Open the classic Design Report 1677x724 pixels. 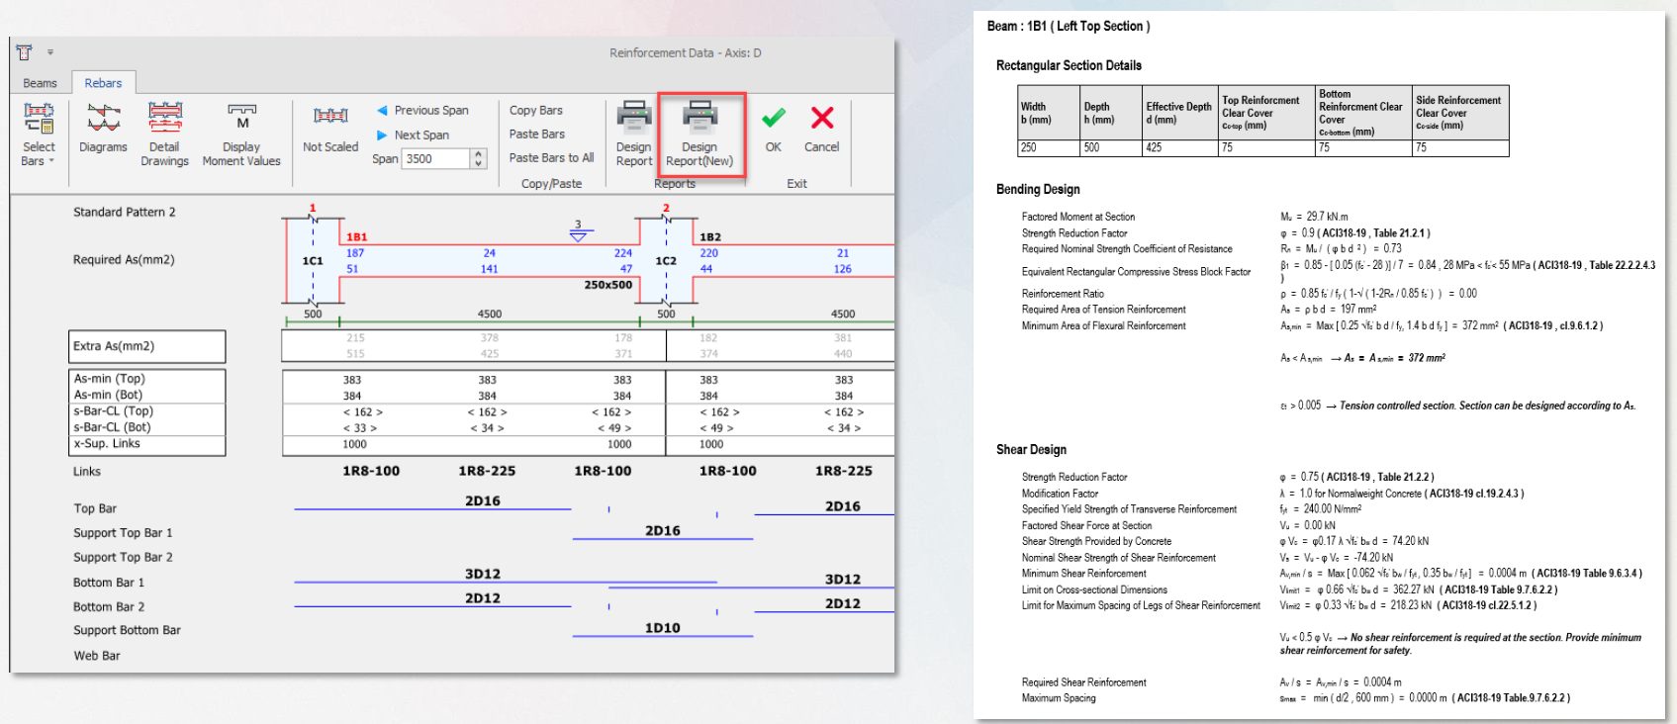point(633,134)
